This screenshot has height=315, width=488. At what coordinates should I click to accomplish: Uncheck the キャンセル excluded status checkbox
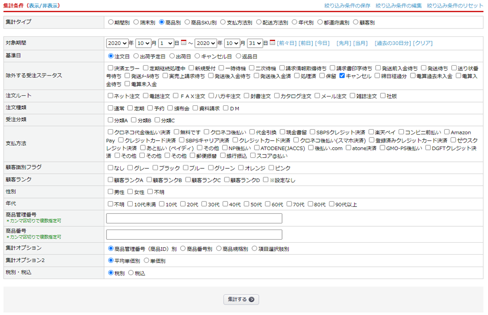(342, 76)
